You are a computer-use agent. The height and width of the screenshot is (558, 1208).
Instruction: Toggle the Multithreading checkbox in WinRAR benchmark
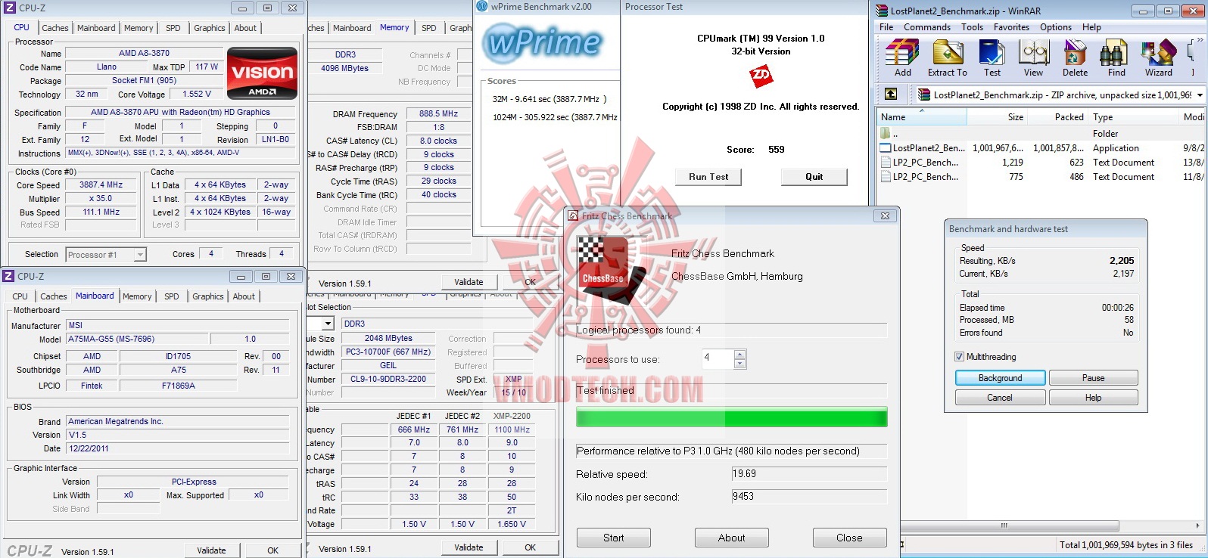960,357
